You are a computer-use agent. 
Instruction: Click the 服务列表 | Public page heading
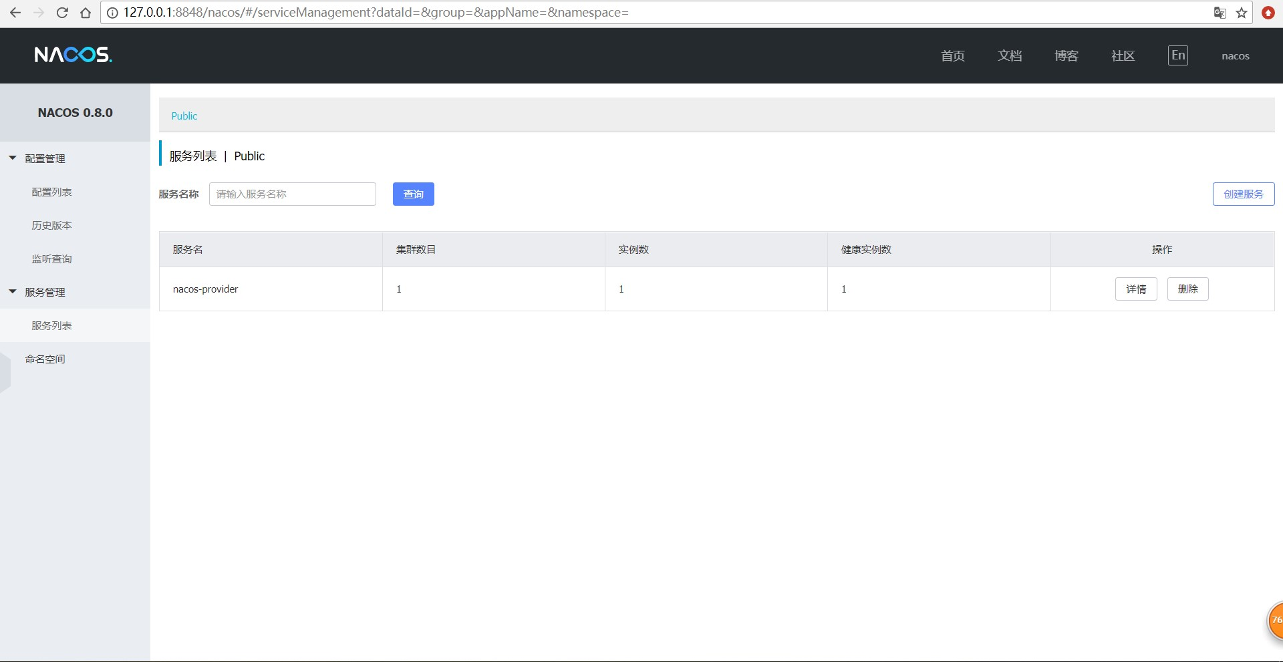(x=217, y=156)
